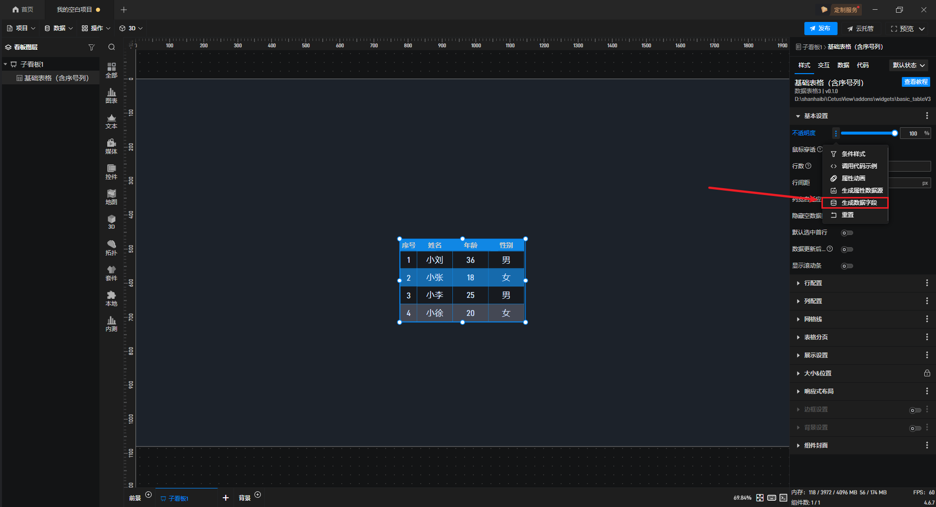
Task: Click the layer filter funnel icon
Action: point(91,47)
